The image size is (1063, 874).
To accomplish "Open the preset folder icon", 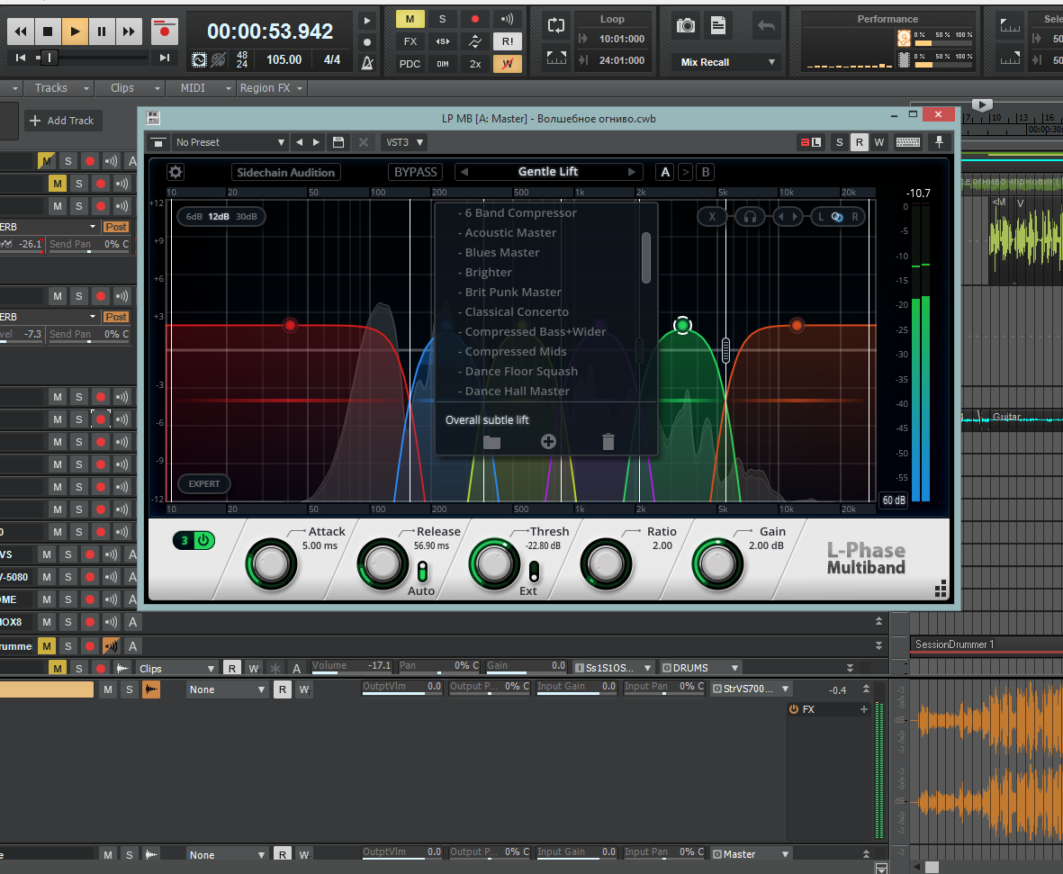I will click(x=491, y=441).
